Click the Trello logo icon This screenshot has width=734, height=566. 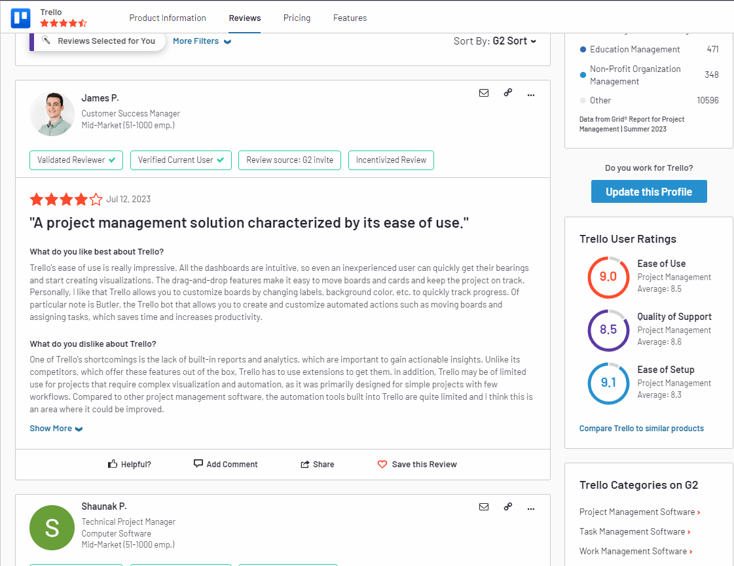(x=20, y=18)
